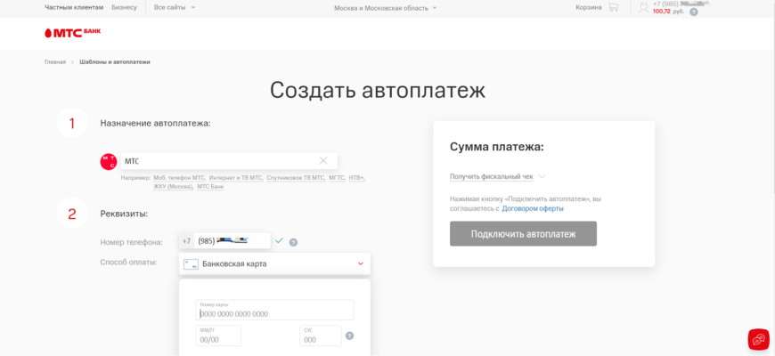Select Частным клиентам tab
The width and height of the screenshot is (775, 356).
click(74, 7)
